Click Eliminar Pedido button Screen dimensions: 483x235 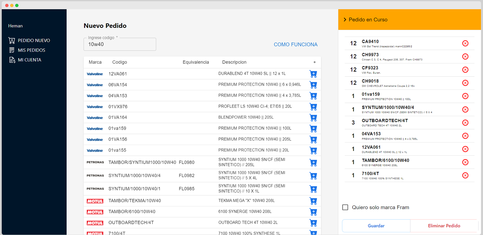[444, 226]
